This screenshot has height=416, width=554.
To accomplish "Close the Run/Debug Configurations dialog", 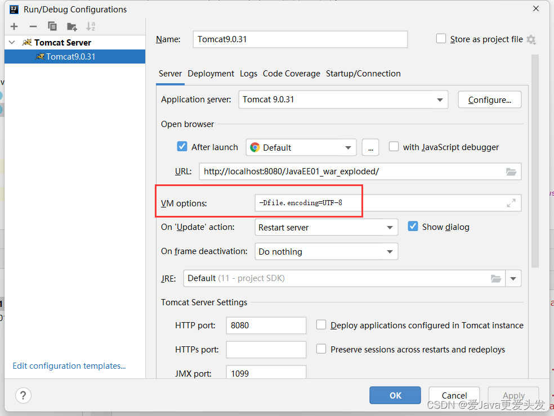I will pyautogui.click(x=536, y=9).
